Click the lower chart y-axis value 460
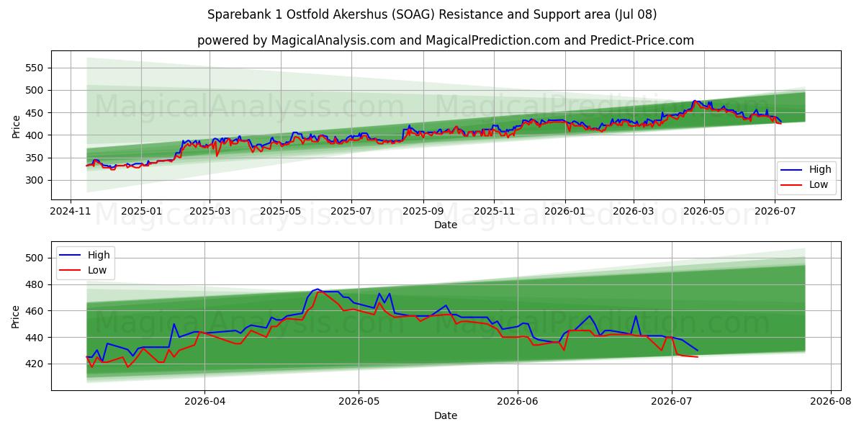The width and height of the screenshot is (864, 432). pos(36,311)
